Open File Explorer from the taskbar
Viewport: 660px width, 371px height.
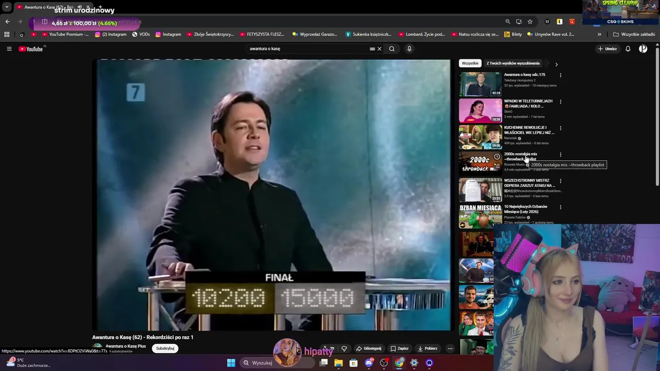coord(339,363)
